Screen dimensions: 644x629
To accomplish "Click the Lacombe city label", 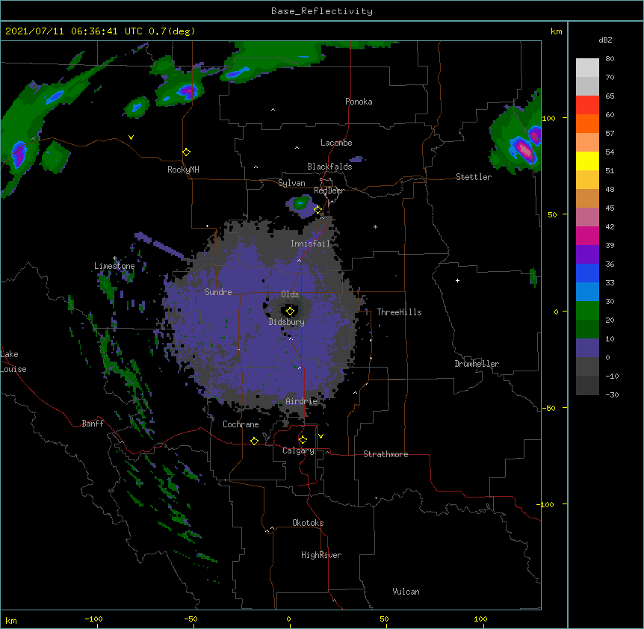I will tap(336, 143).
